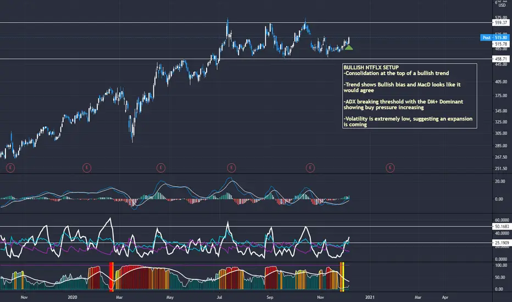Open the future earnings marker after 2021
Viewport: 512px width, 302px height.
390,168
